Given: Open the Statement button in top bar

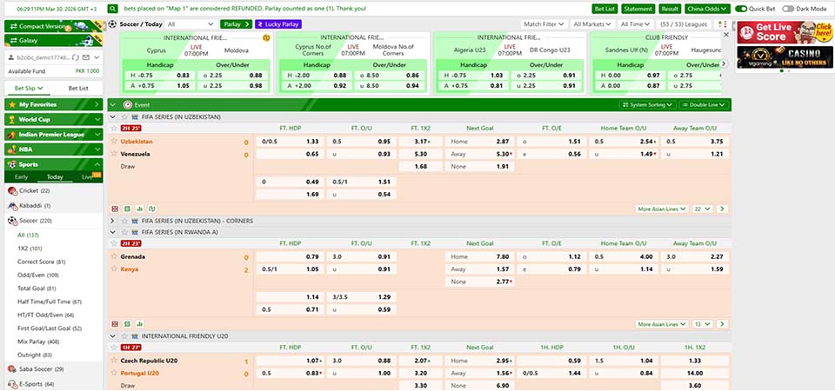Looking at the screenshot, I should (x=638, y=9).
